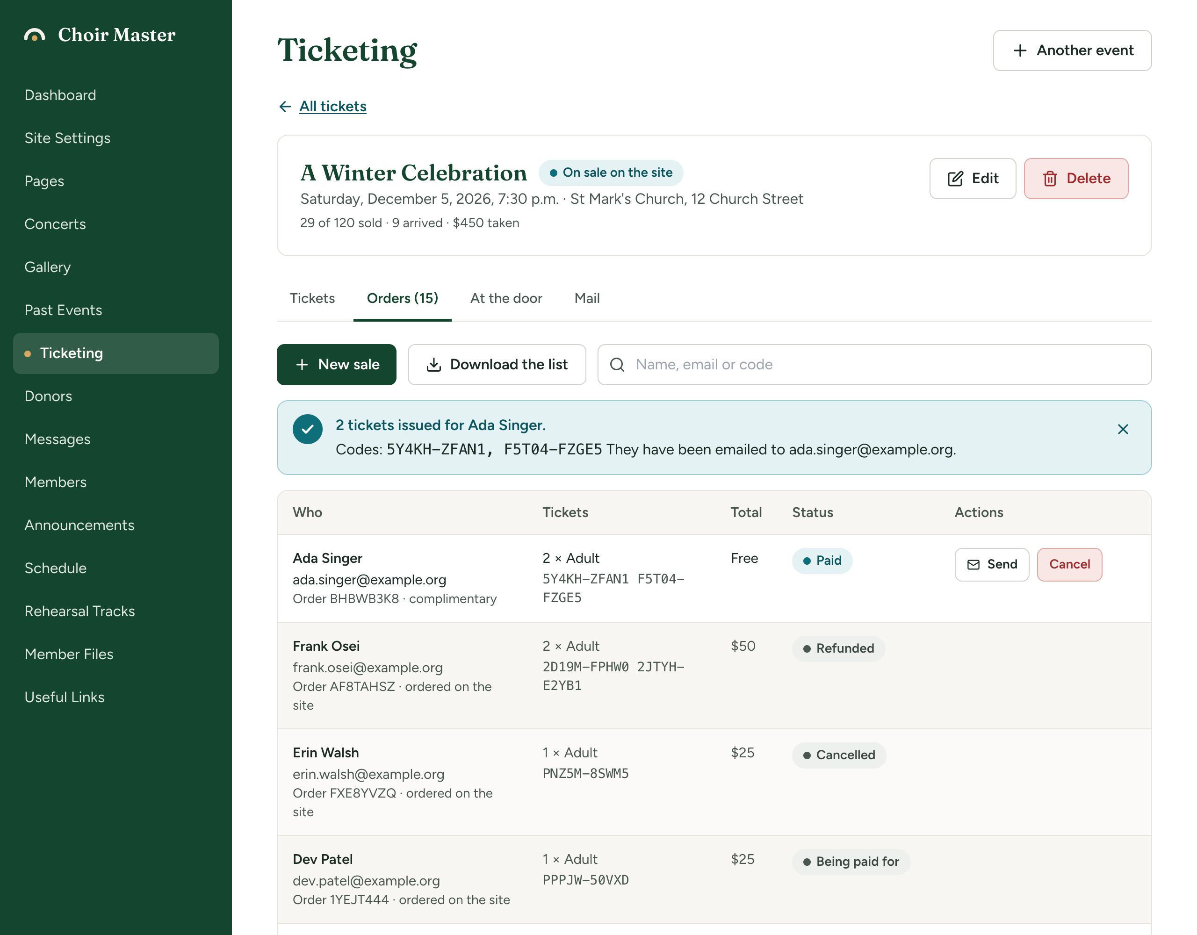The width and height of the screenshot is (1197, 935).
Task: Click the Frank Osei name
Action: tap(326, 646)
